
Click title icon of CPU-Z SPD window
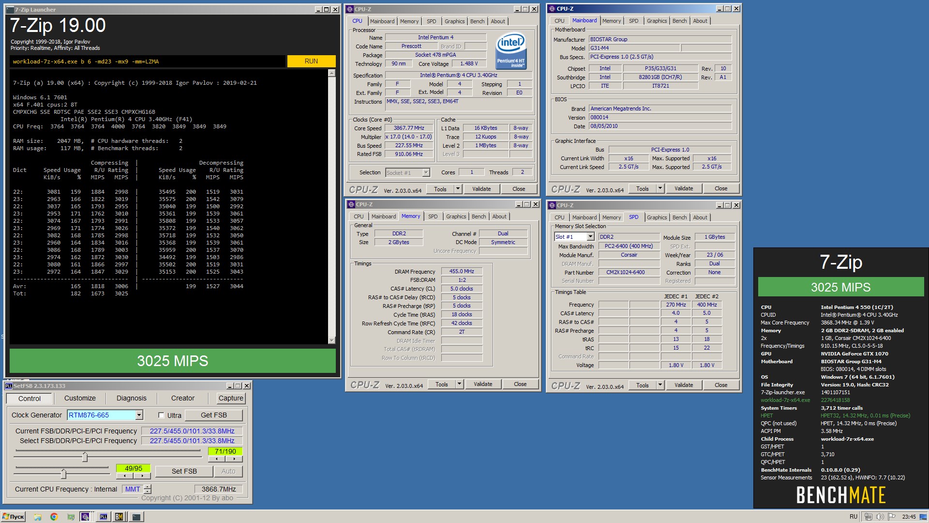click(x=552, y=205)
